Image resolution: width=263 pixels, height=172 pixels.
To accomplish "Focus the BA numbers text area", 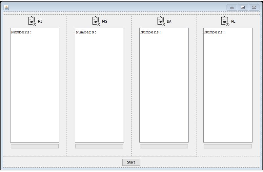I will [x=164, y=85].
